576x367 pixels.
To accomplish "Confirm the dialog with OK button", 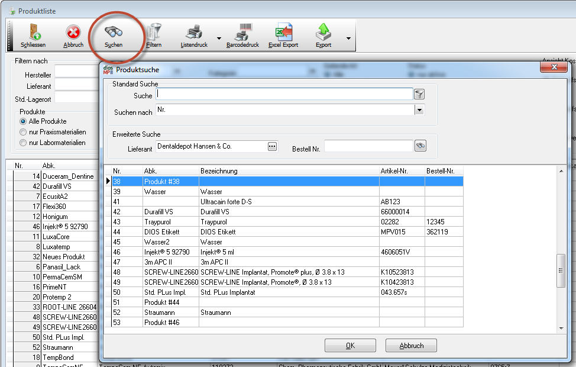I will coord(350,346).
